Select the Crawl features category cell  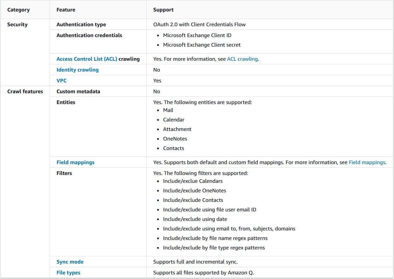25,92
